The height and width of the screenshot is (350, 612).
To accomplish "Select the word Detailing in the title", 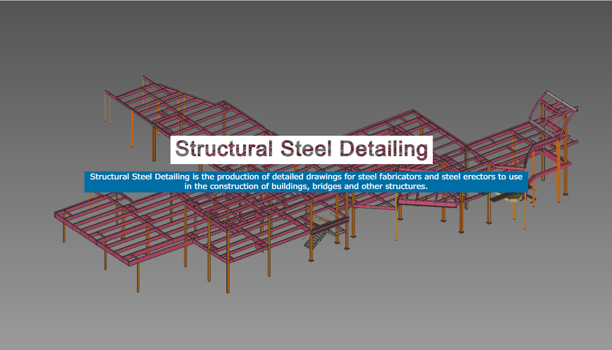I will [x=384, y=149].
